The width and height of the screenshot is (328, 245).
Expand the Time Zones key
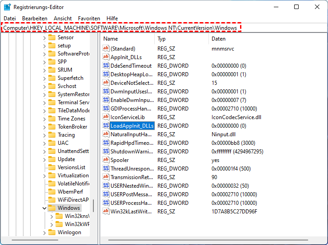(44, 119)
